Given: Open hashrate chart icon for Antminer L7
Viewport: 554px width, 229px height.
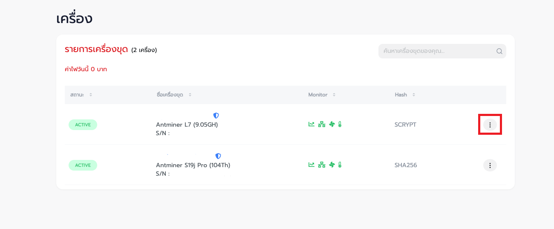Looking at the screenshot, I should (312, 124).
